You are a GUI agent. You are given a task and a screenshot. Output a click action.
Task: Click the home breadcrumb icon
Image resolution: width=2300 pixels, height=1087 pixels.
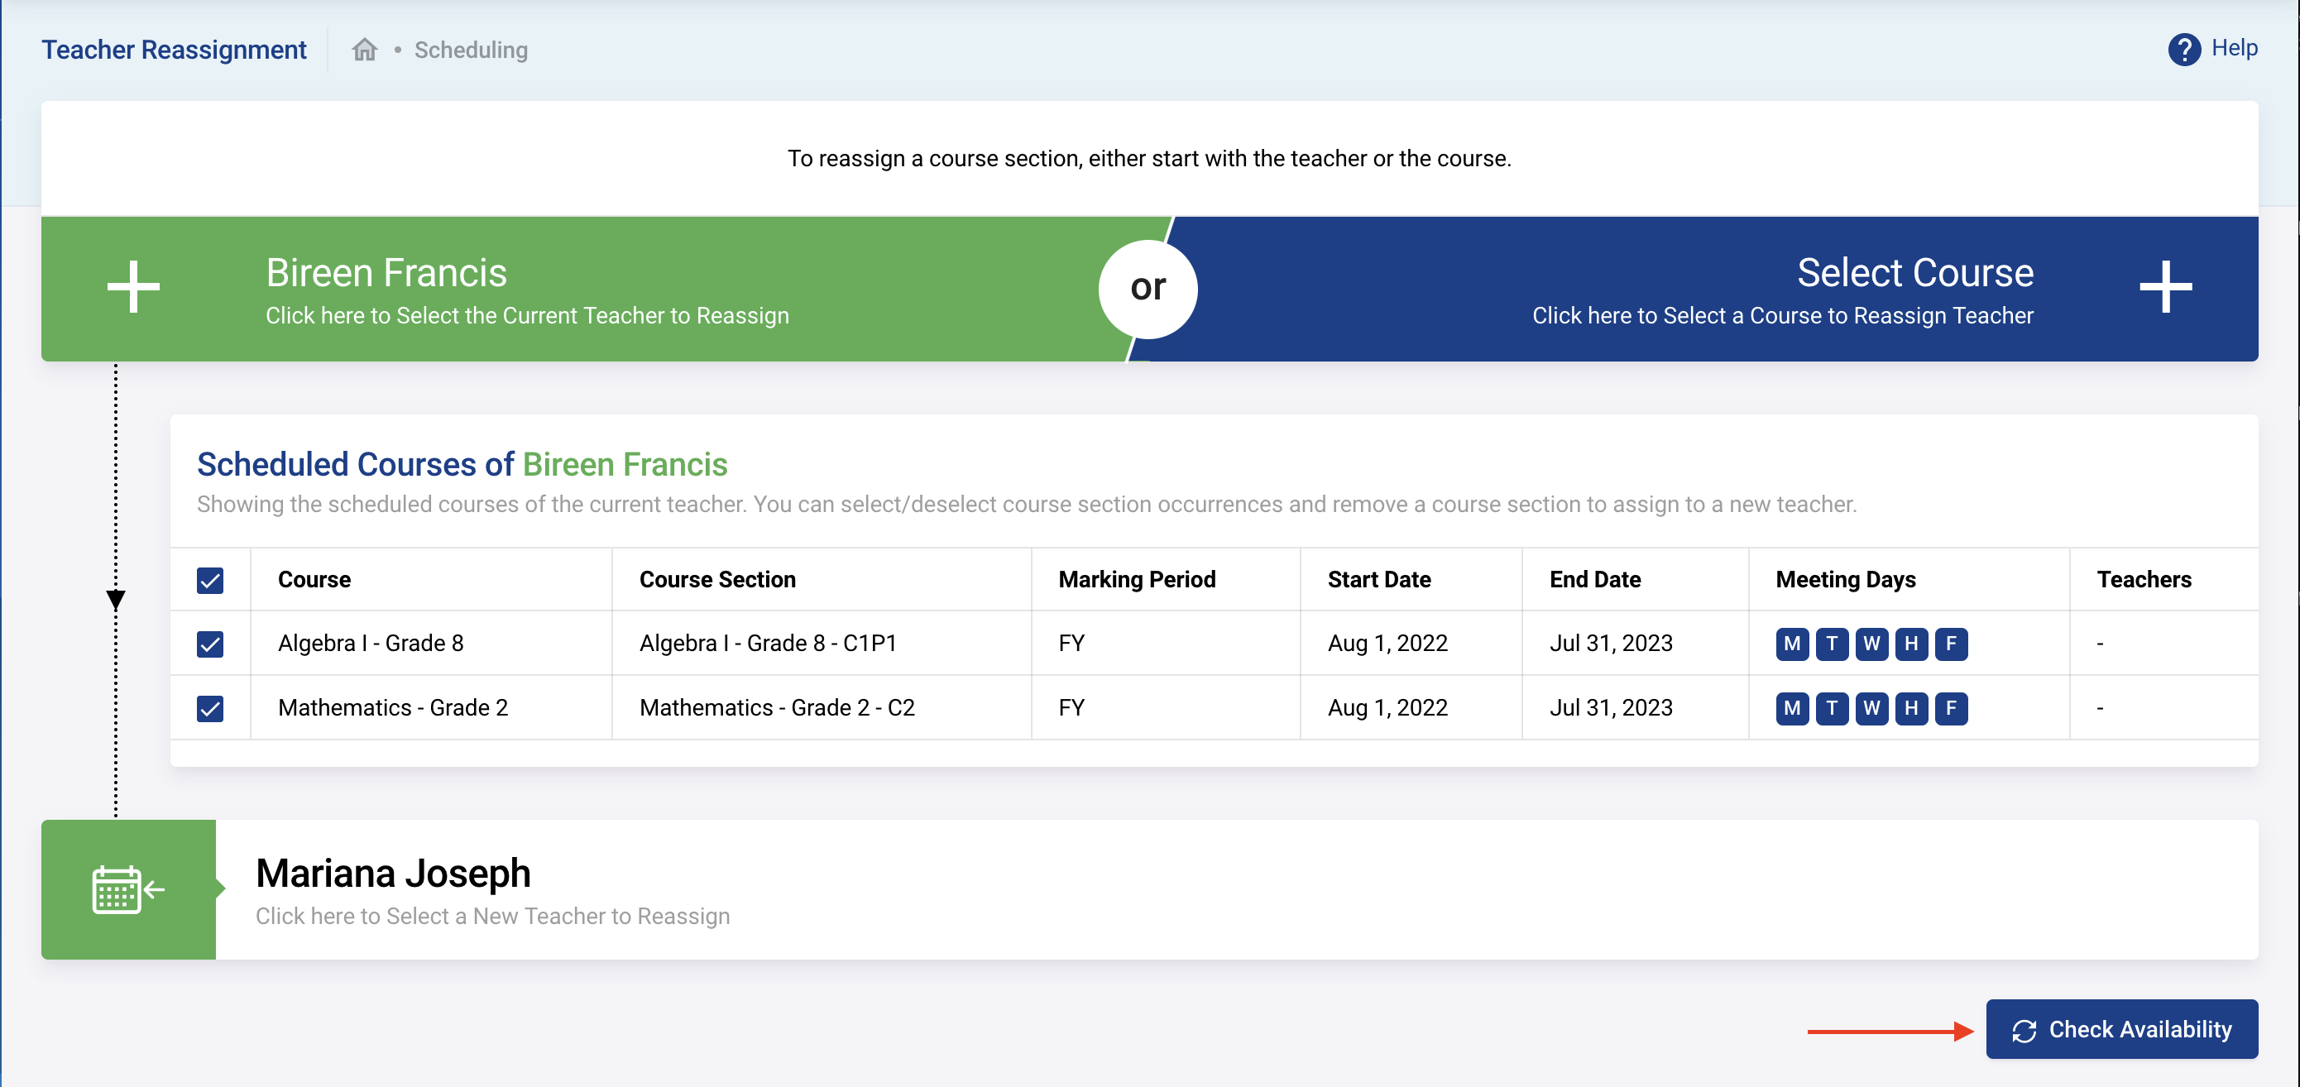(364, 50)
